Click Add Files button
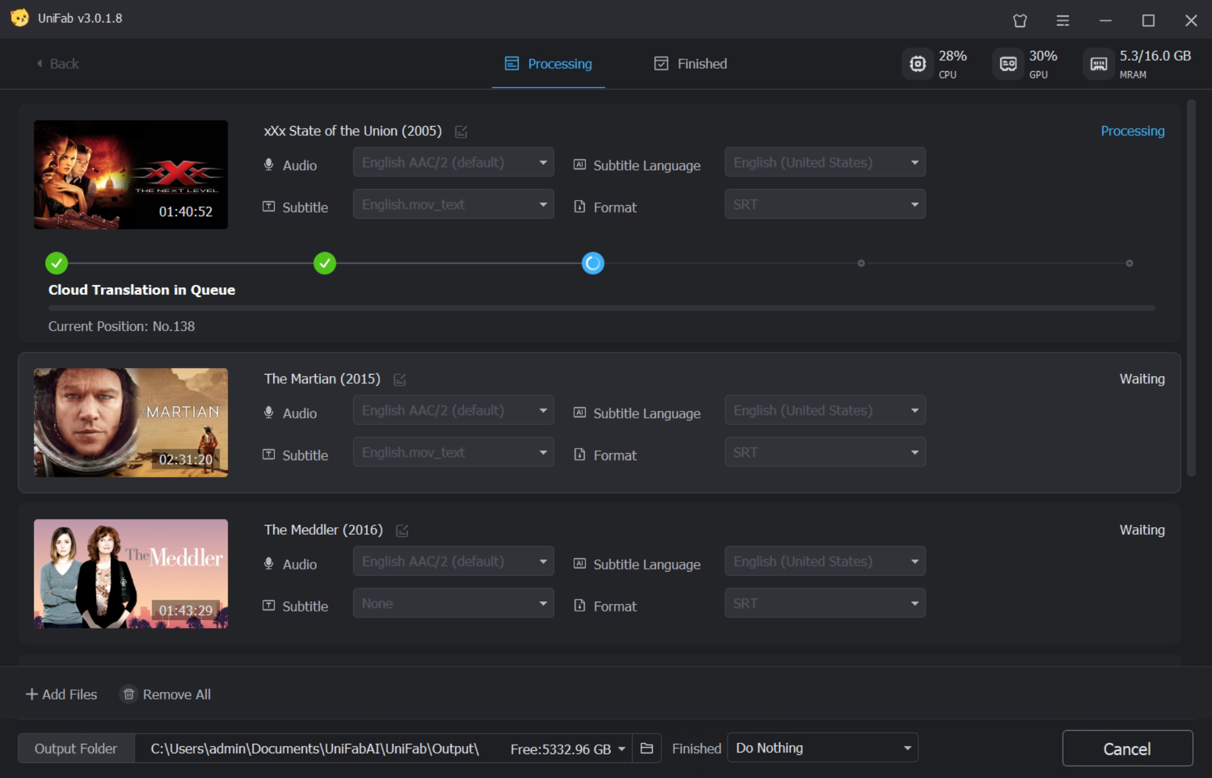1212x778 pixels. click(x=61, y=694)
